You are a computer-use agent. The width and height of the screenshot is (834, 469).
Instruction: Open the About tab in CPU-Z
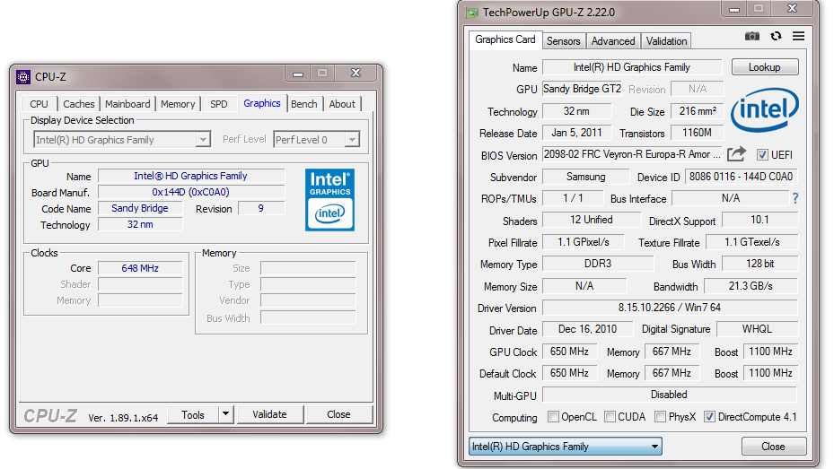point(342,104)
